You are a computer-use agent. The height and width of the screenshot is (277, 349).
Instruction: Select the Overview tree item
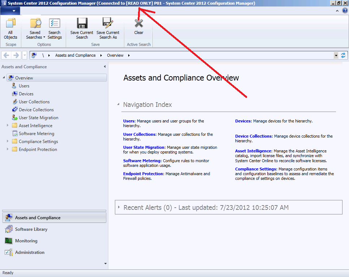tap(57, 78)
